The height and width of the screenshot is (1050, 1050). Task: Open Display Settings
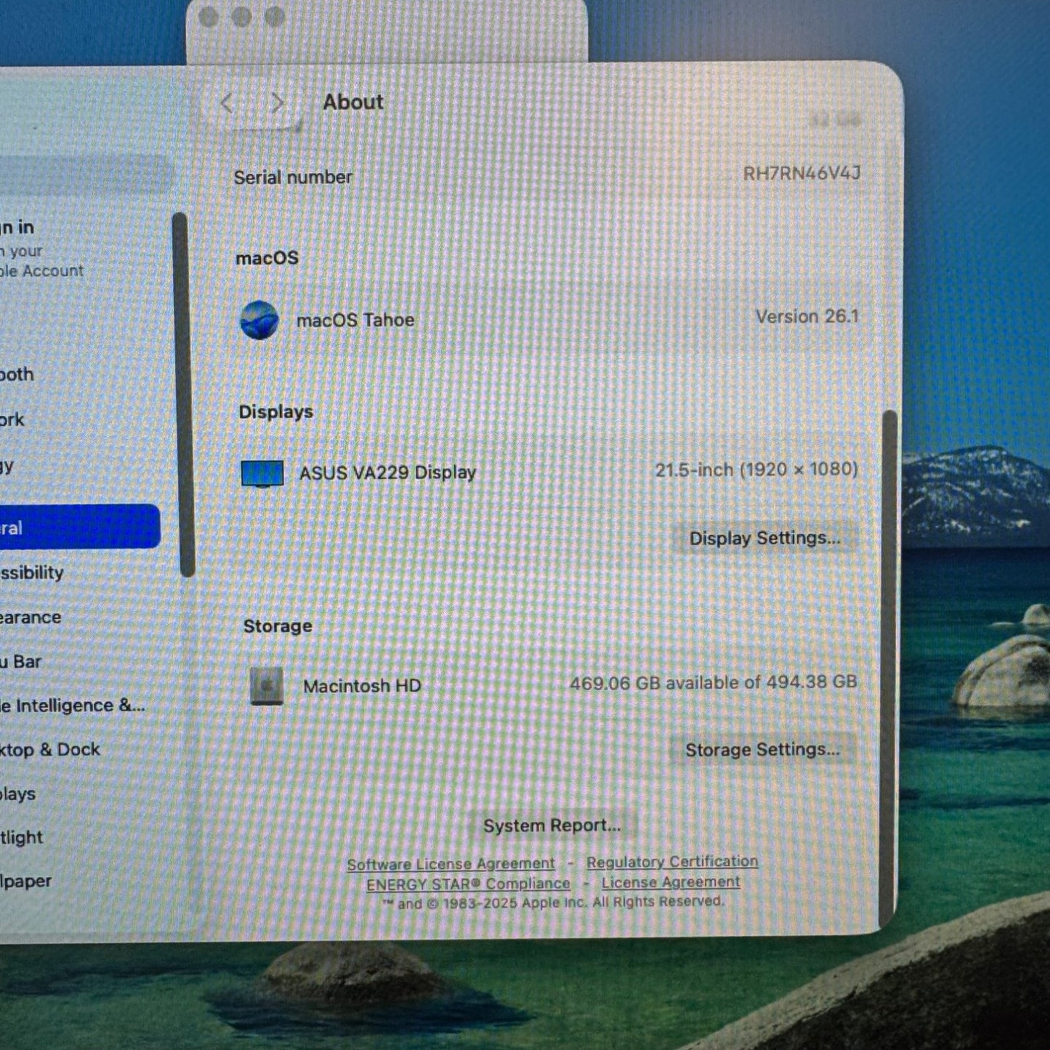[x=764, y=538]
